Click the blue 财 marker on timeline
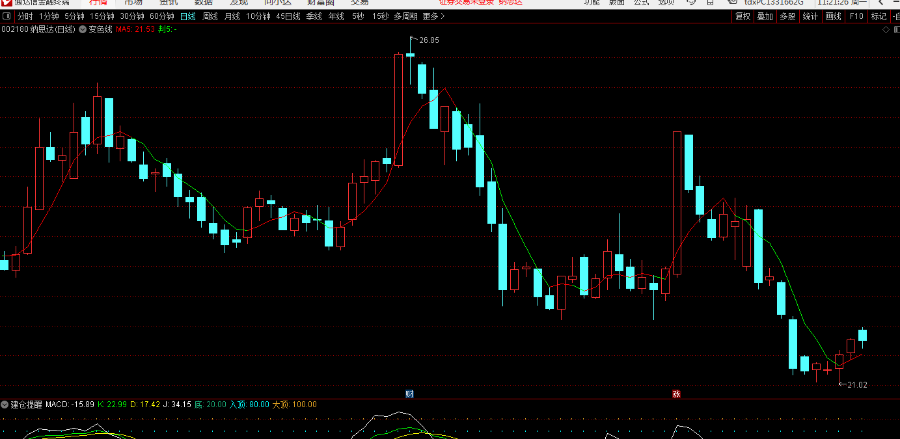This screenshot has height=439, width=900. tap(409, 393)
